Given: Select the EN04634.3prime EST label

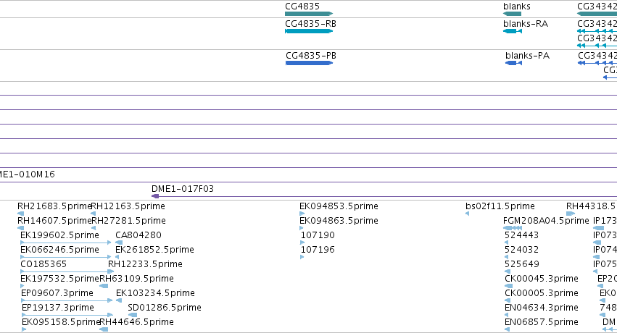Looking at the screenshot, I should tap(542, 308).
